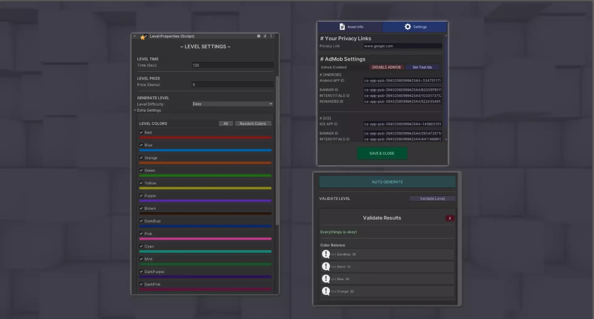
Task: Click the Level Properties vertical scrollbar
Action: (277, 150)
